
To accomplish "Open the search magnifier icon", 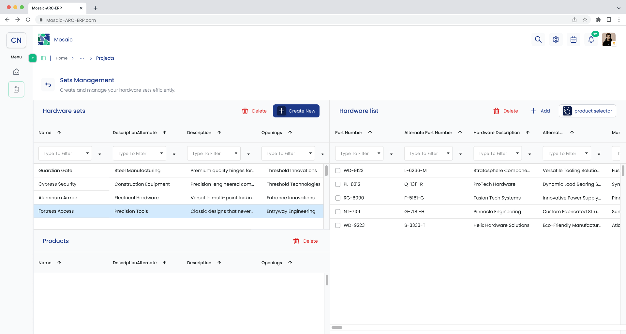I will click(x=538, y=39).
